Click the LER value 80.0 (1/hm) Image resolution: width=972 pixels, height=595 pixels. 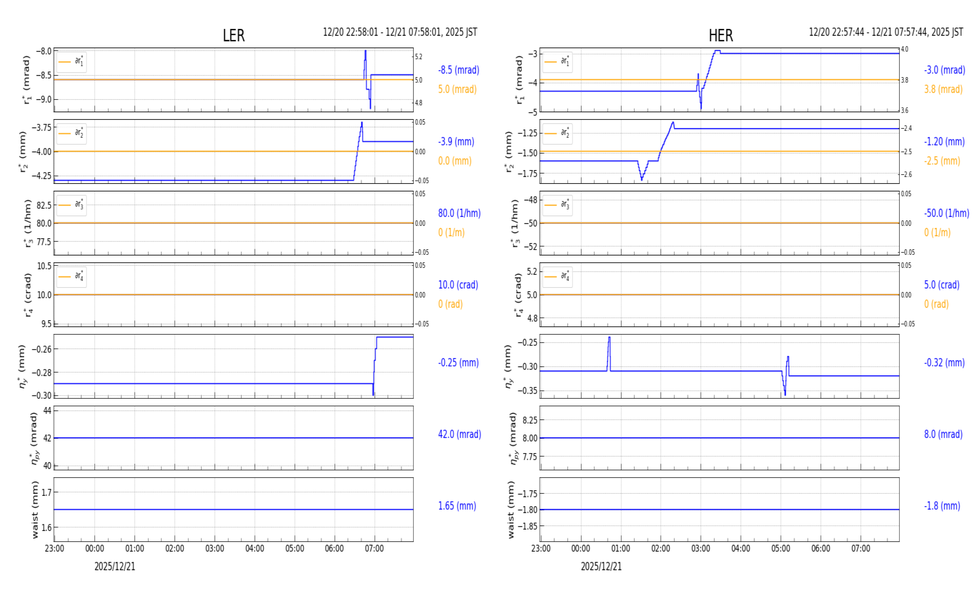[459, 213]
